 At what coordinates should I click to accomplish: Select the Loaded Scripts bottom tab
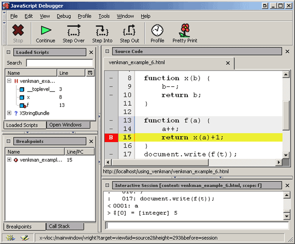tap(25, 125)
